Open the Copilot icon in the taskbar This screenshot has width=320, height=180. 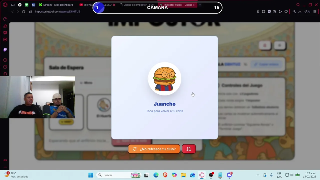coord(174,175)
